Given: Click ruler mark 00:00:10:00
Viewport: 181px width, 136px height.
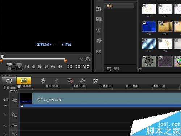Looking at the screenshot, I should point(159,86).
